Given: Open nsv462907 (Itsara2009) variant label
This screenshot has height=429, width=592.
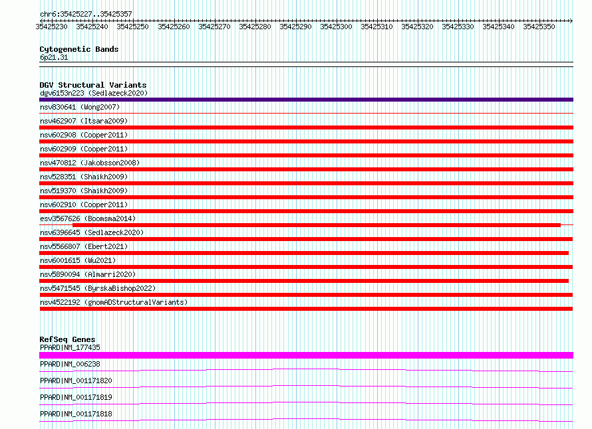Looking at the screenshot, I should (84, 121).
